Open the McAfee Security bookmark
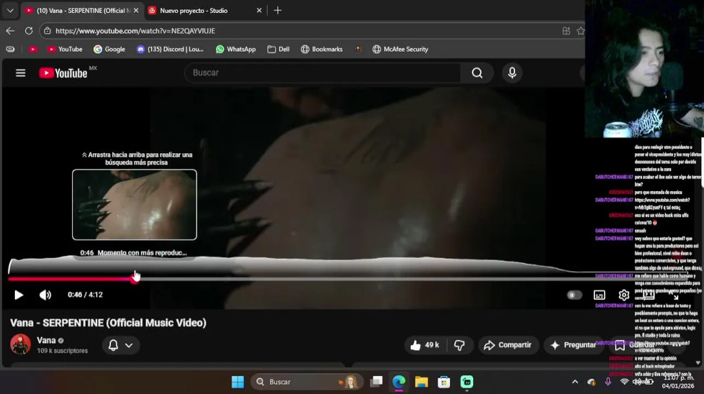The image size is (704, 394). click(x=400, y=49)
